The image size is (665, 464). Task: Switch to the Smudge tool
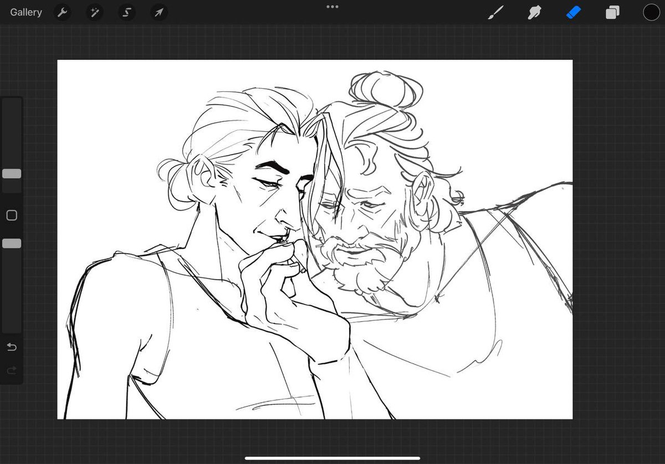click(535, 12)
